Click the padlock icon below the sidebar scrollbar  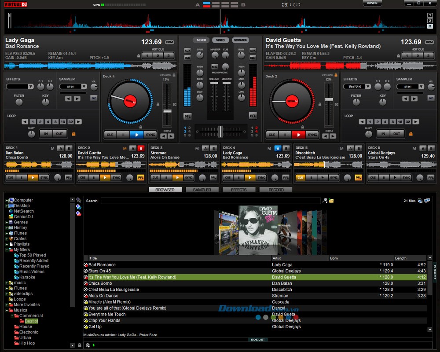pos(80,345)
